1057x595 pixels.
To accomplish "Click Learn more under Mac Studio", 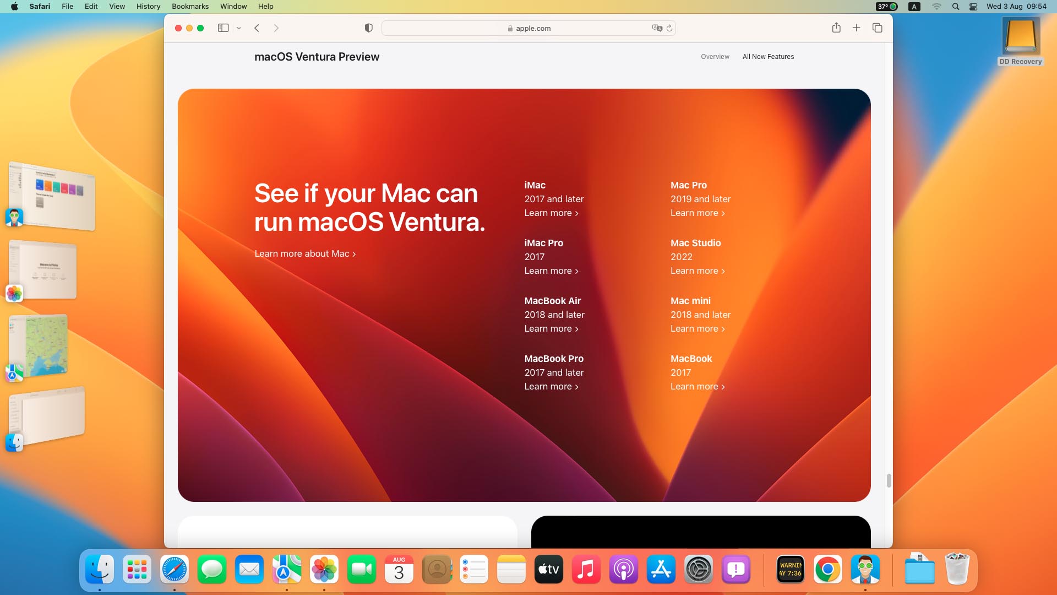I will pyautogui.click(x=698, y=271).
